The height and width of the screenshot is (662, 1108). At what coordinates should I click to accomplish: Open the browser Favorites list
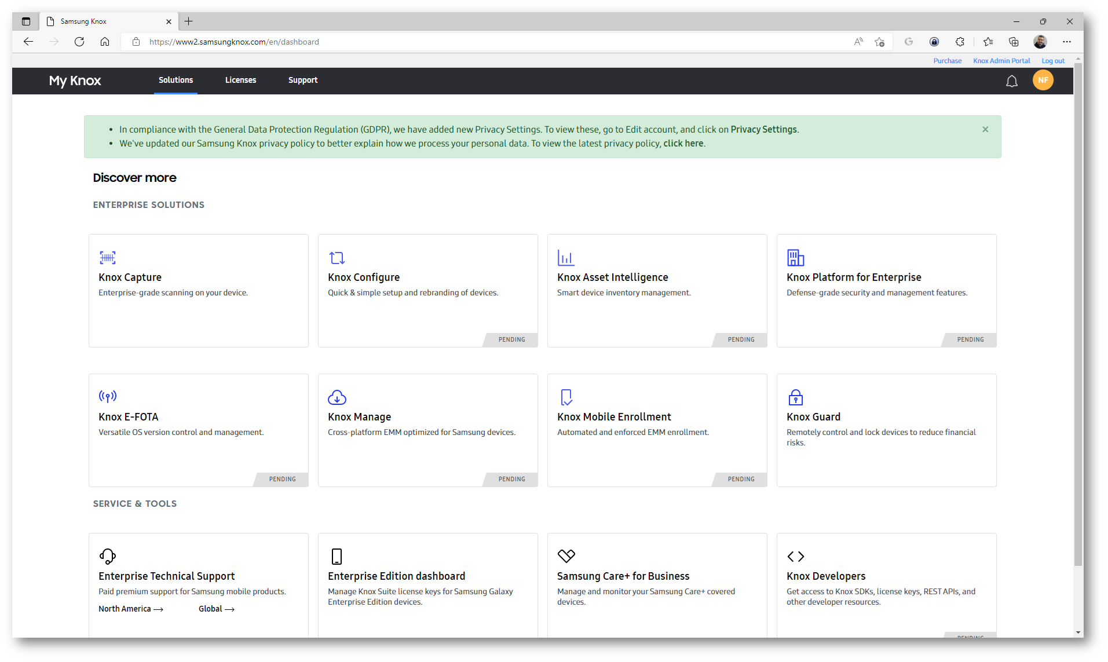click(988, 42)
